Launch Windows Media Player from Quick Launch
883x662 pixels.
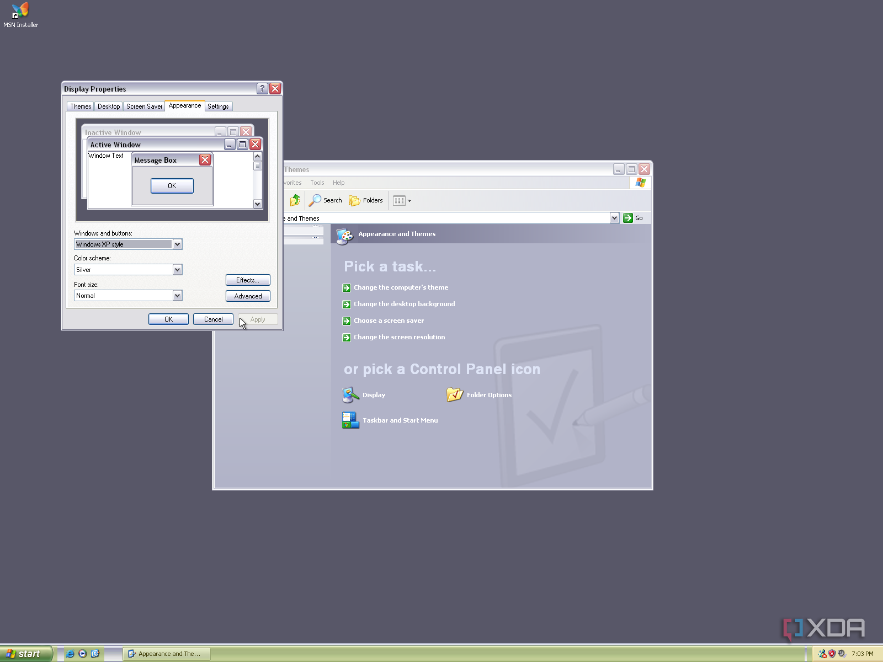[x=83, y=654]
